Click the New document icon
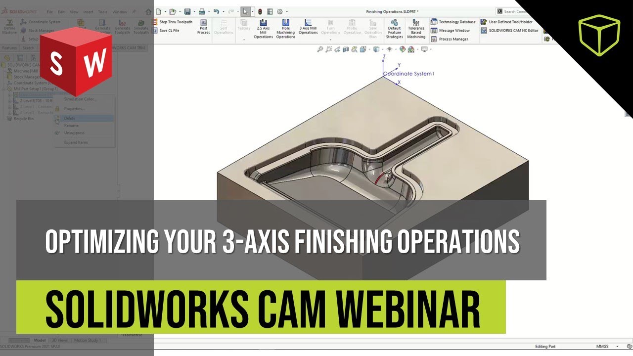 point(158,11)
